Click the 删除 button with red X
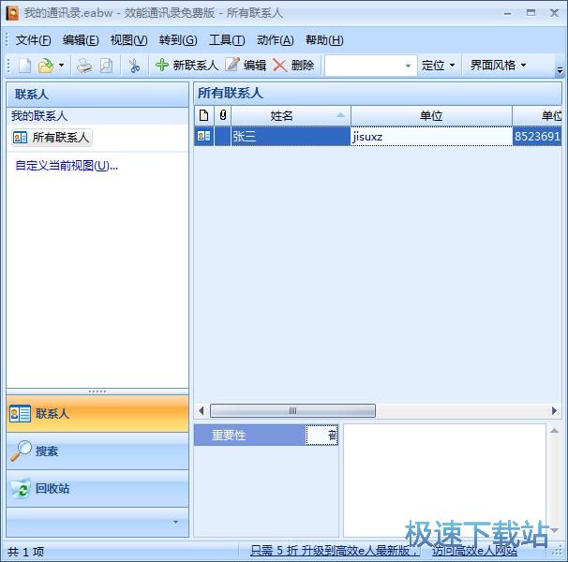The image size is (568, 562). pyautogui.click(x=293, y=66)
